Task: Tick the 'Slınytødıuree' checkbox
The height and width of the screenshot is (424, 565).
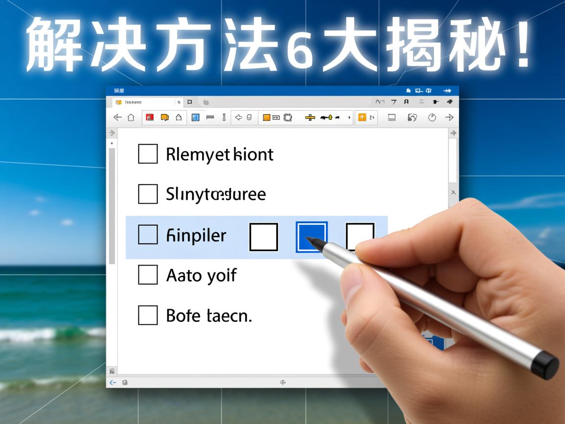Action: 148,194
